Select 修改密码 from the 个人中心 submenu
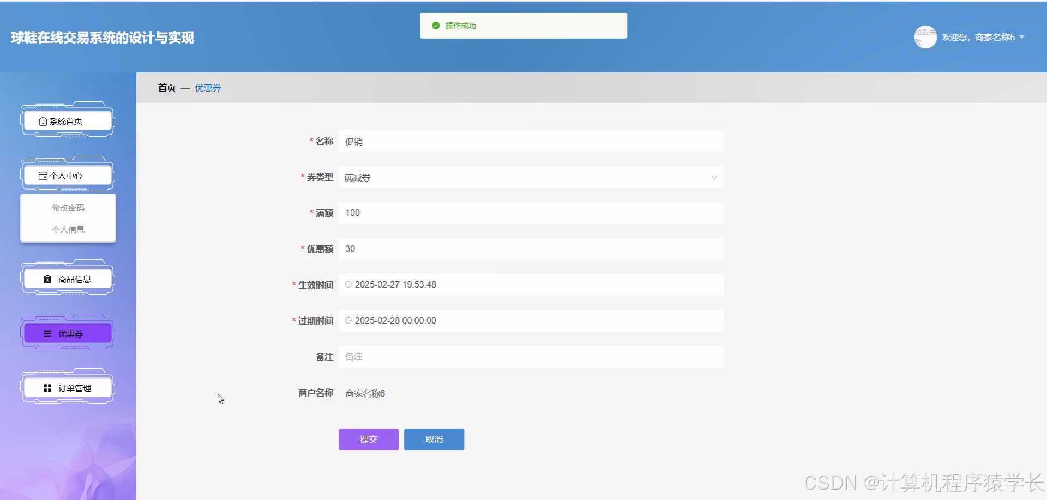 [68, 207]
